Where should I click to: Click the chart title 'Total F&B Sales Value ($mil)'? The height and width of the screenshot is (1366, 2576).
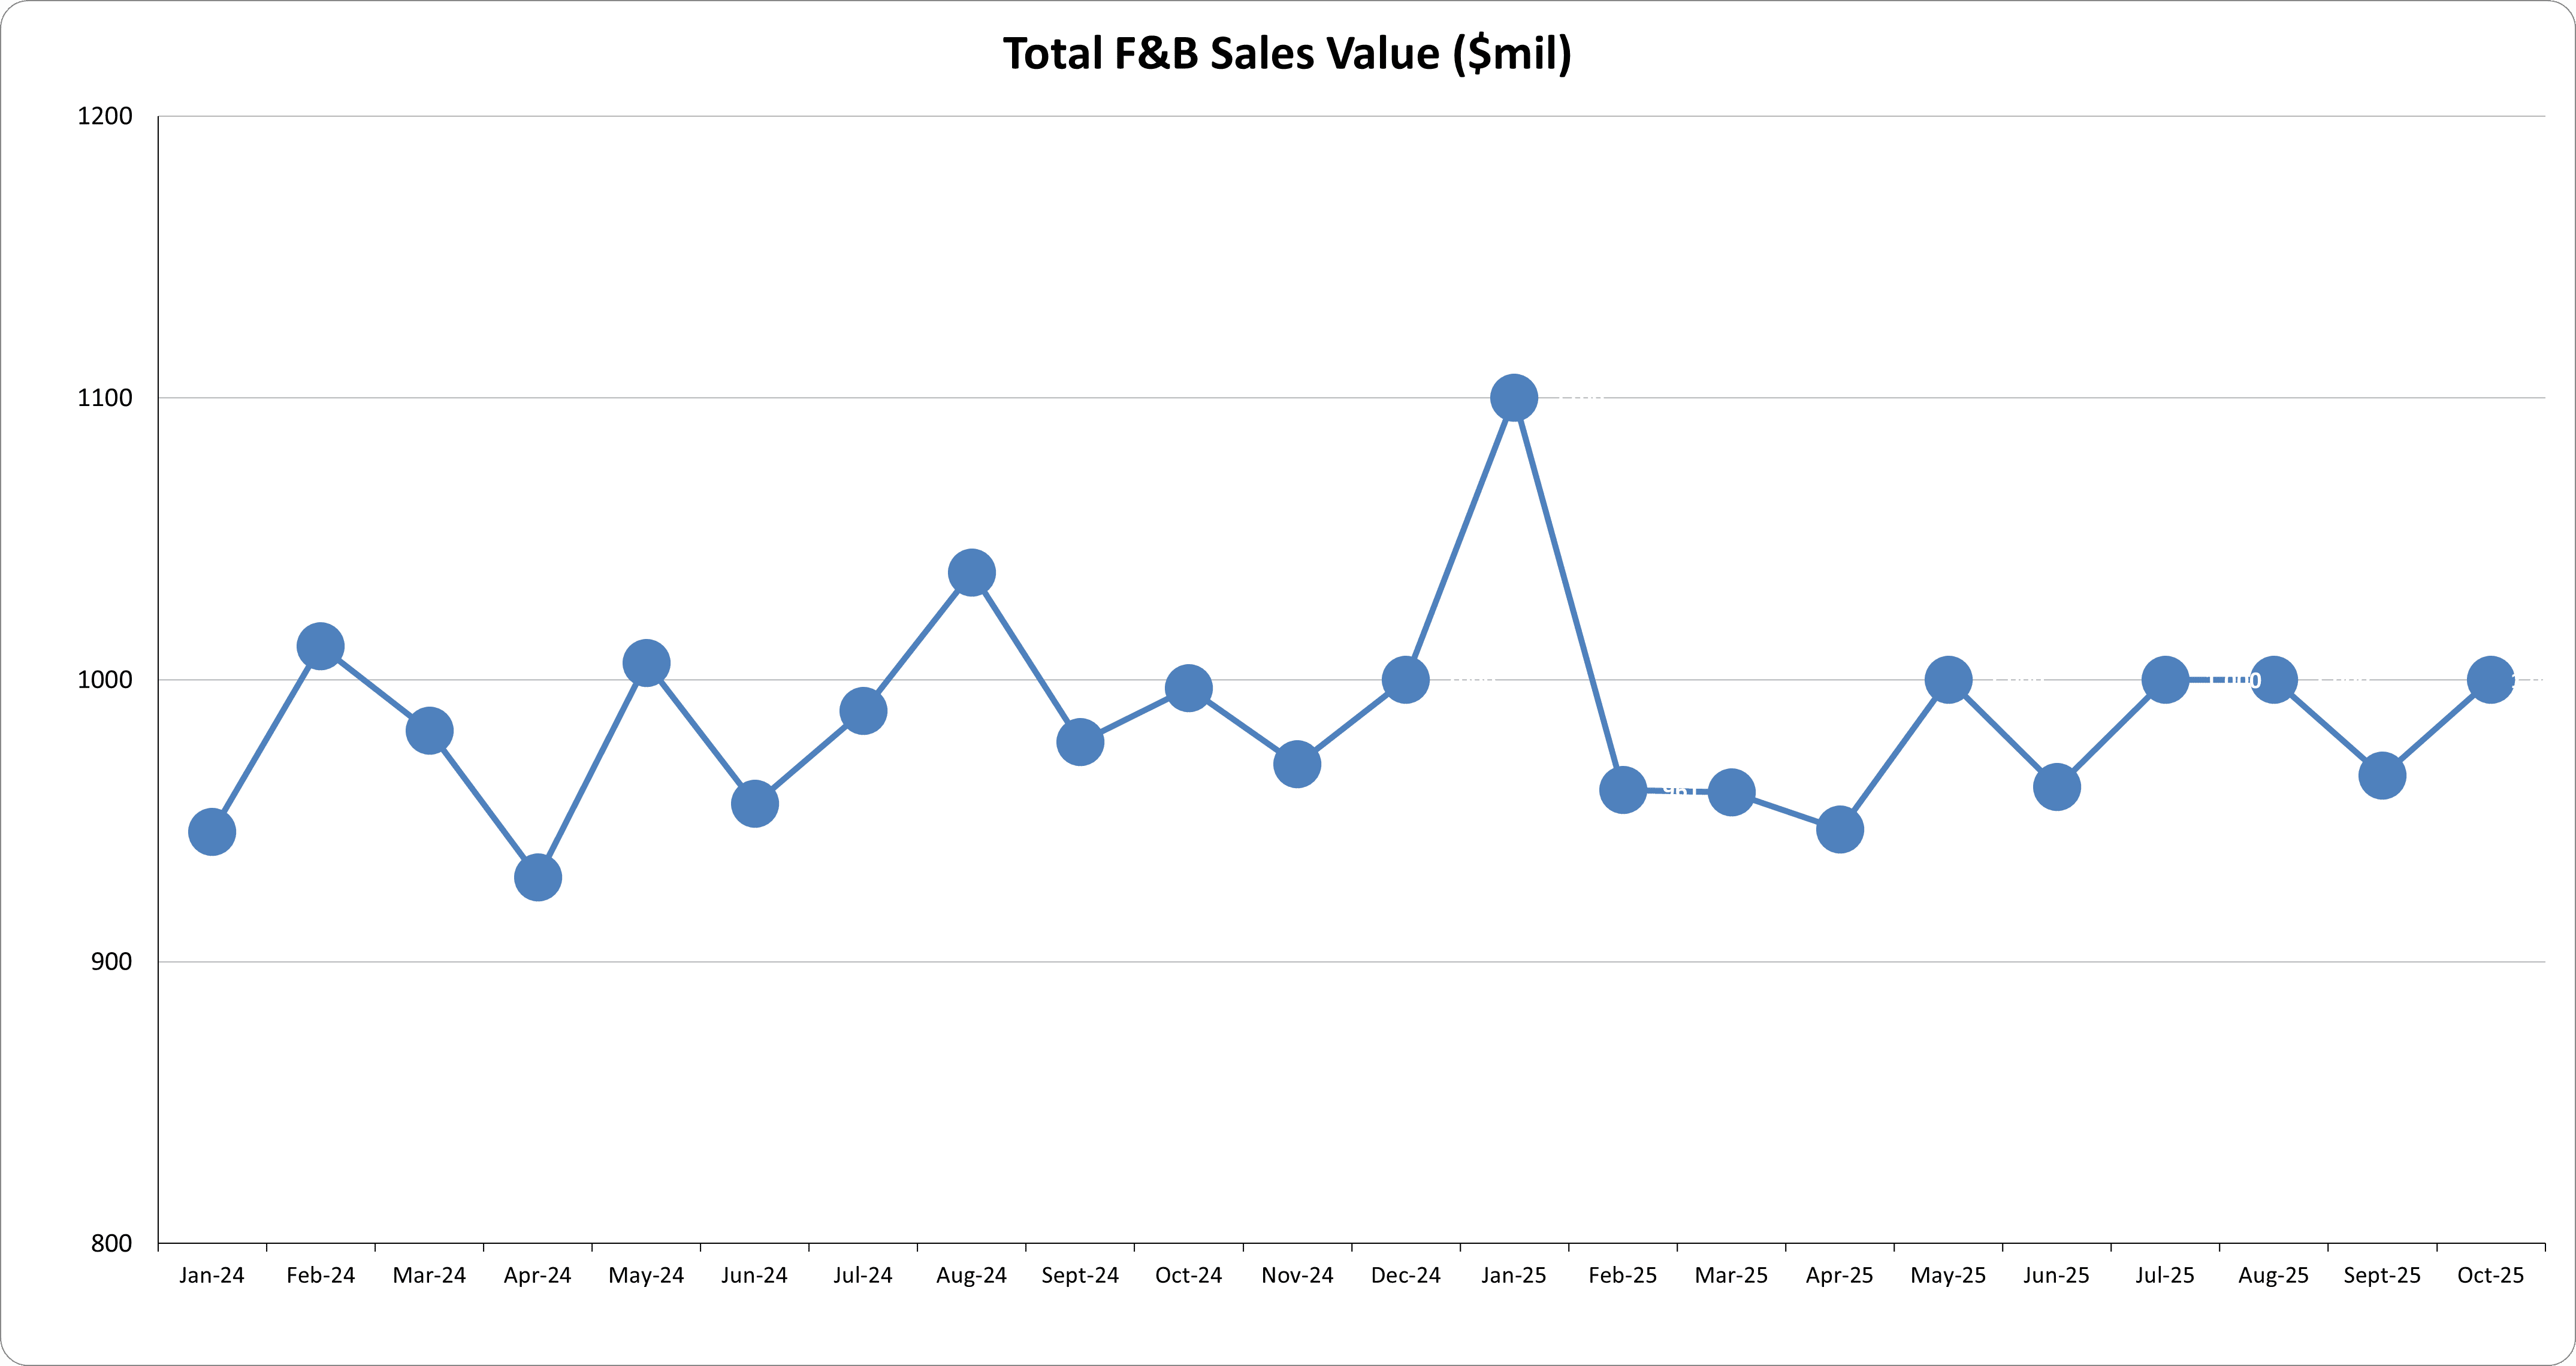tap(1287, 54)
